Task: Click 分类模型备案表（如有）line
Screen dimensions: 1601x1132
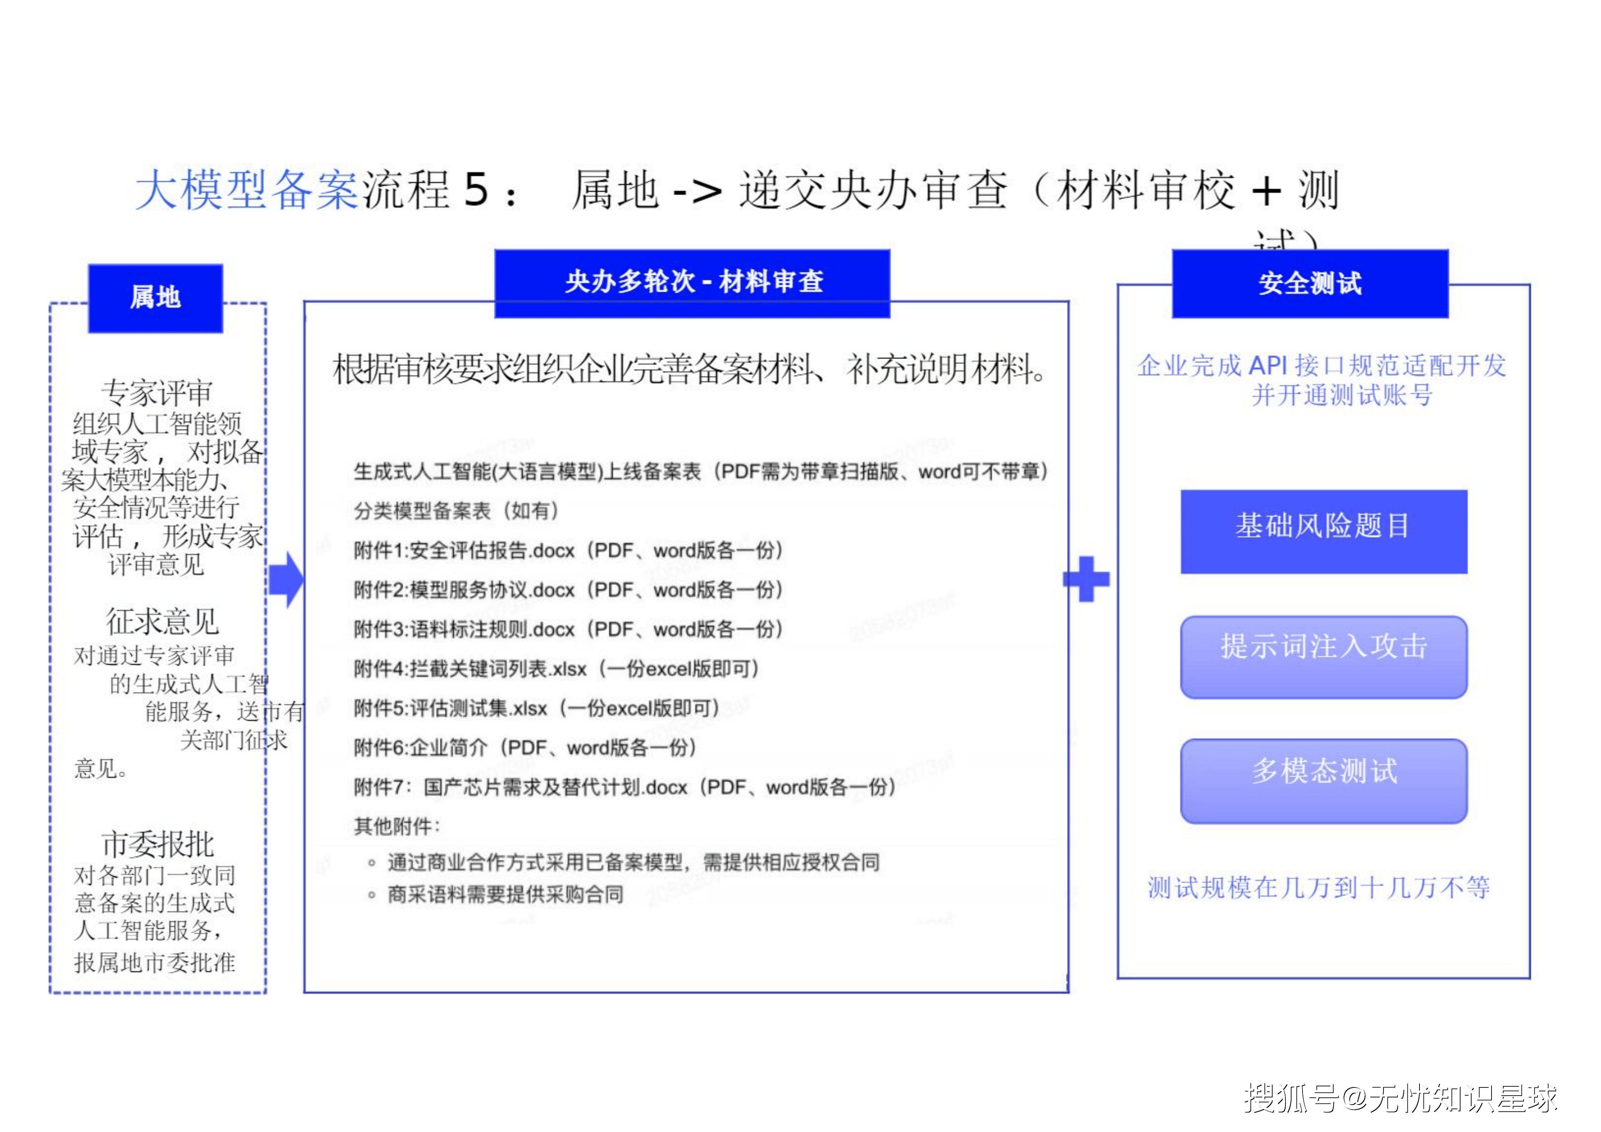Action: pyautogui.click(x=457, y=511)
